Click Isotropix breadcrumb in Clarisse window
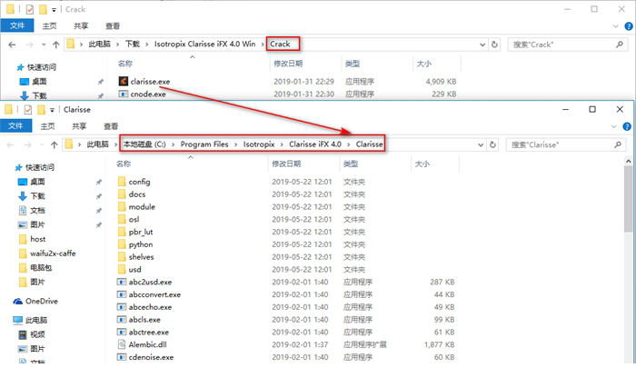The image size is (636, 378). [x=259, y=144]
